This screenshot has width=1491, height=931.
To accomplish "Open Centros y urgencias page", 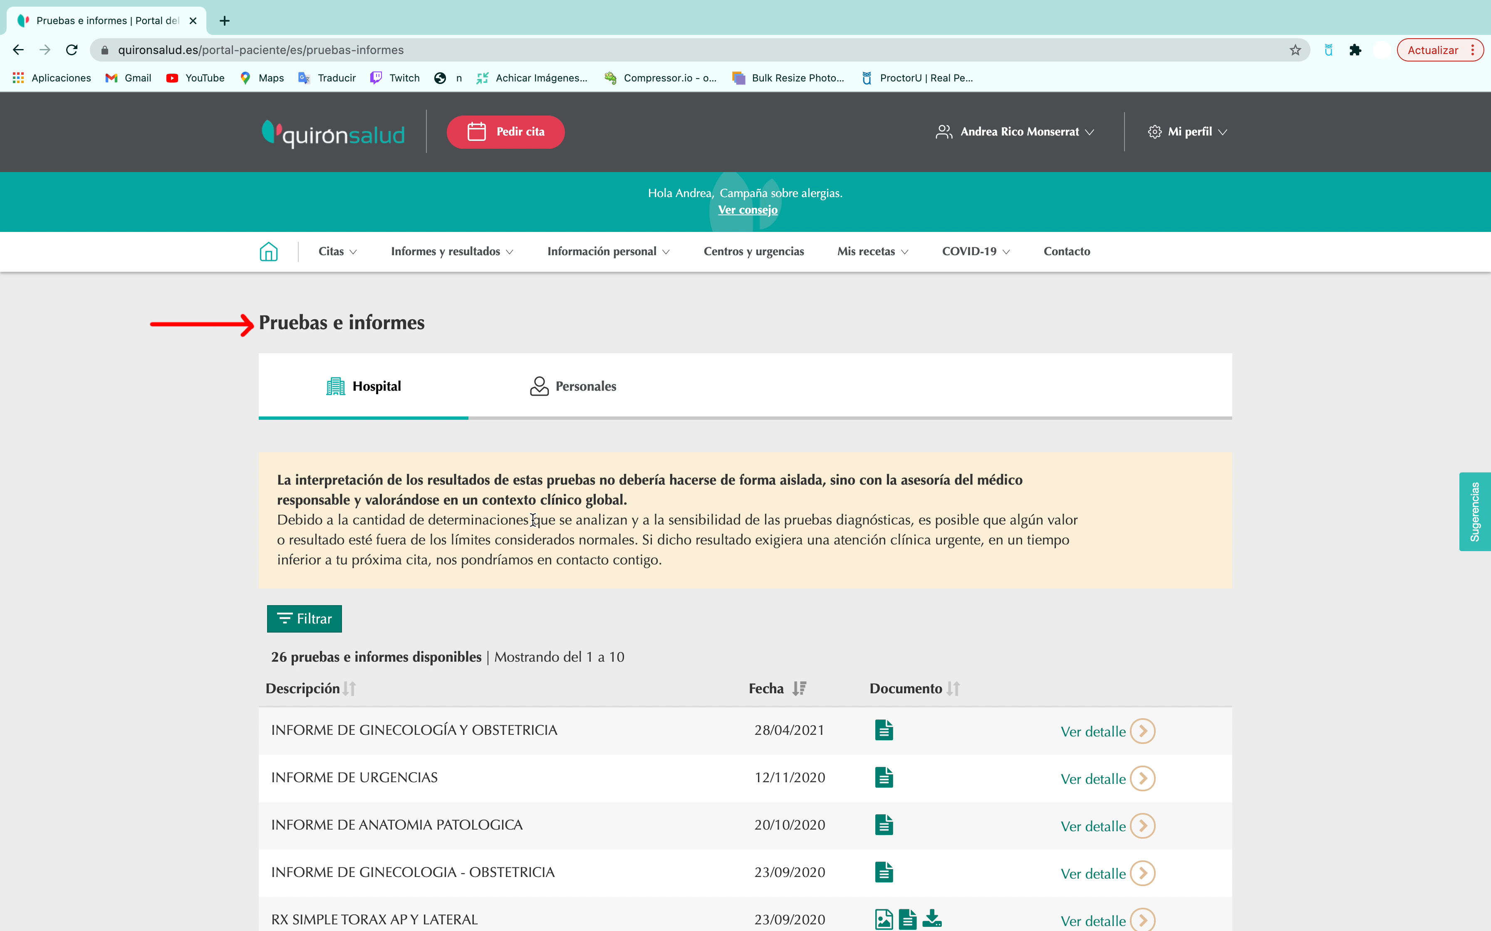I will pyautogui.click(x=753, y=251).
